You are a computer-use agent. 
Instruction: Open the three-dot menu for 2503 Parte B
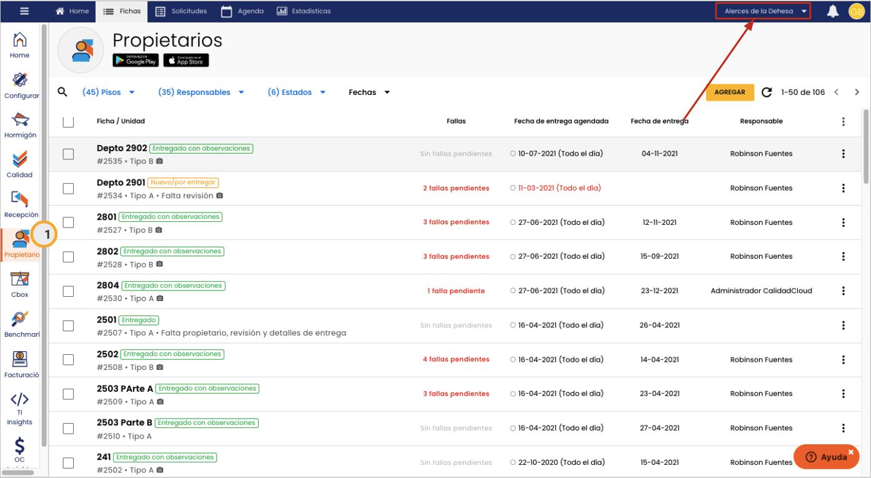click(844, 428)
